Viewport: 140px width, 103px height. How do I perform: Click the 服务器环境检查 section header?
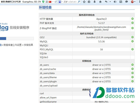coord(87,15)
